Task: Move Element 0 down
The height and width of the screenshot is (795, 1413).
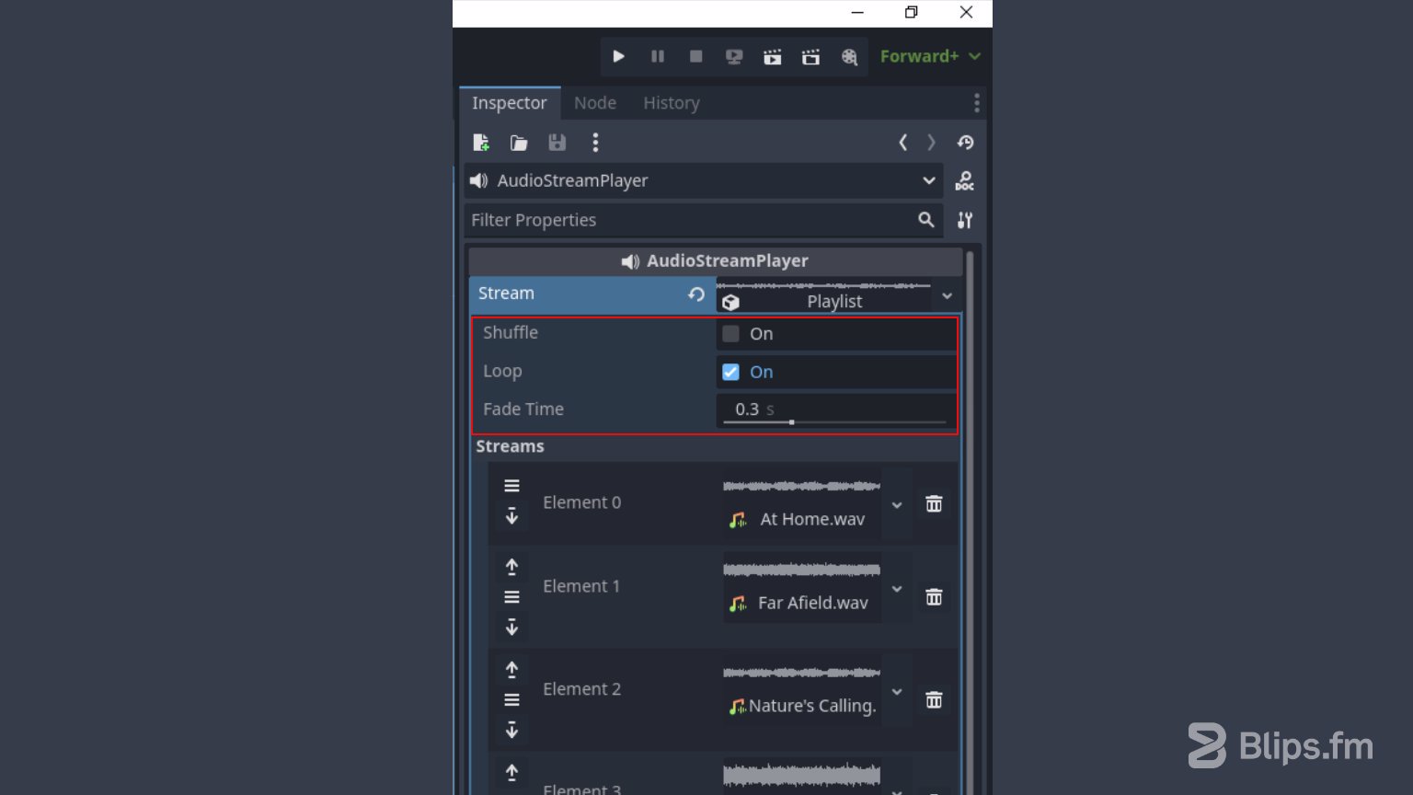Action: point(511,516)
